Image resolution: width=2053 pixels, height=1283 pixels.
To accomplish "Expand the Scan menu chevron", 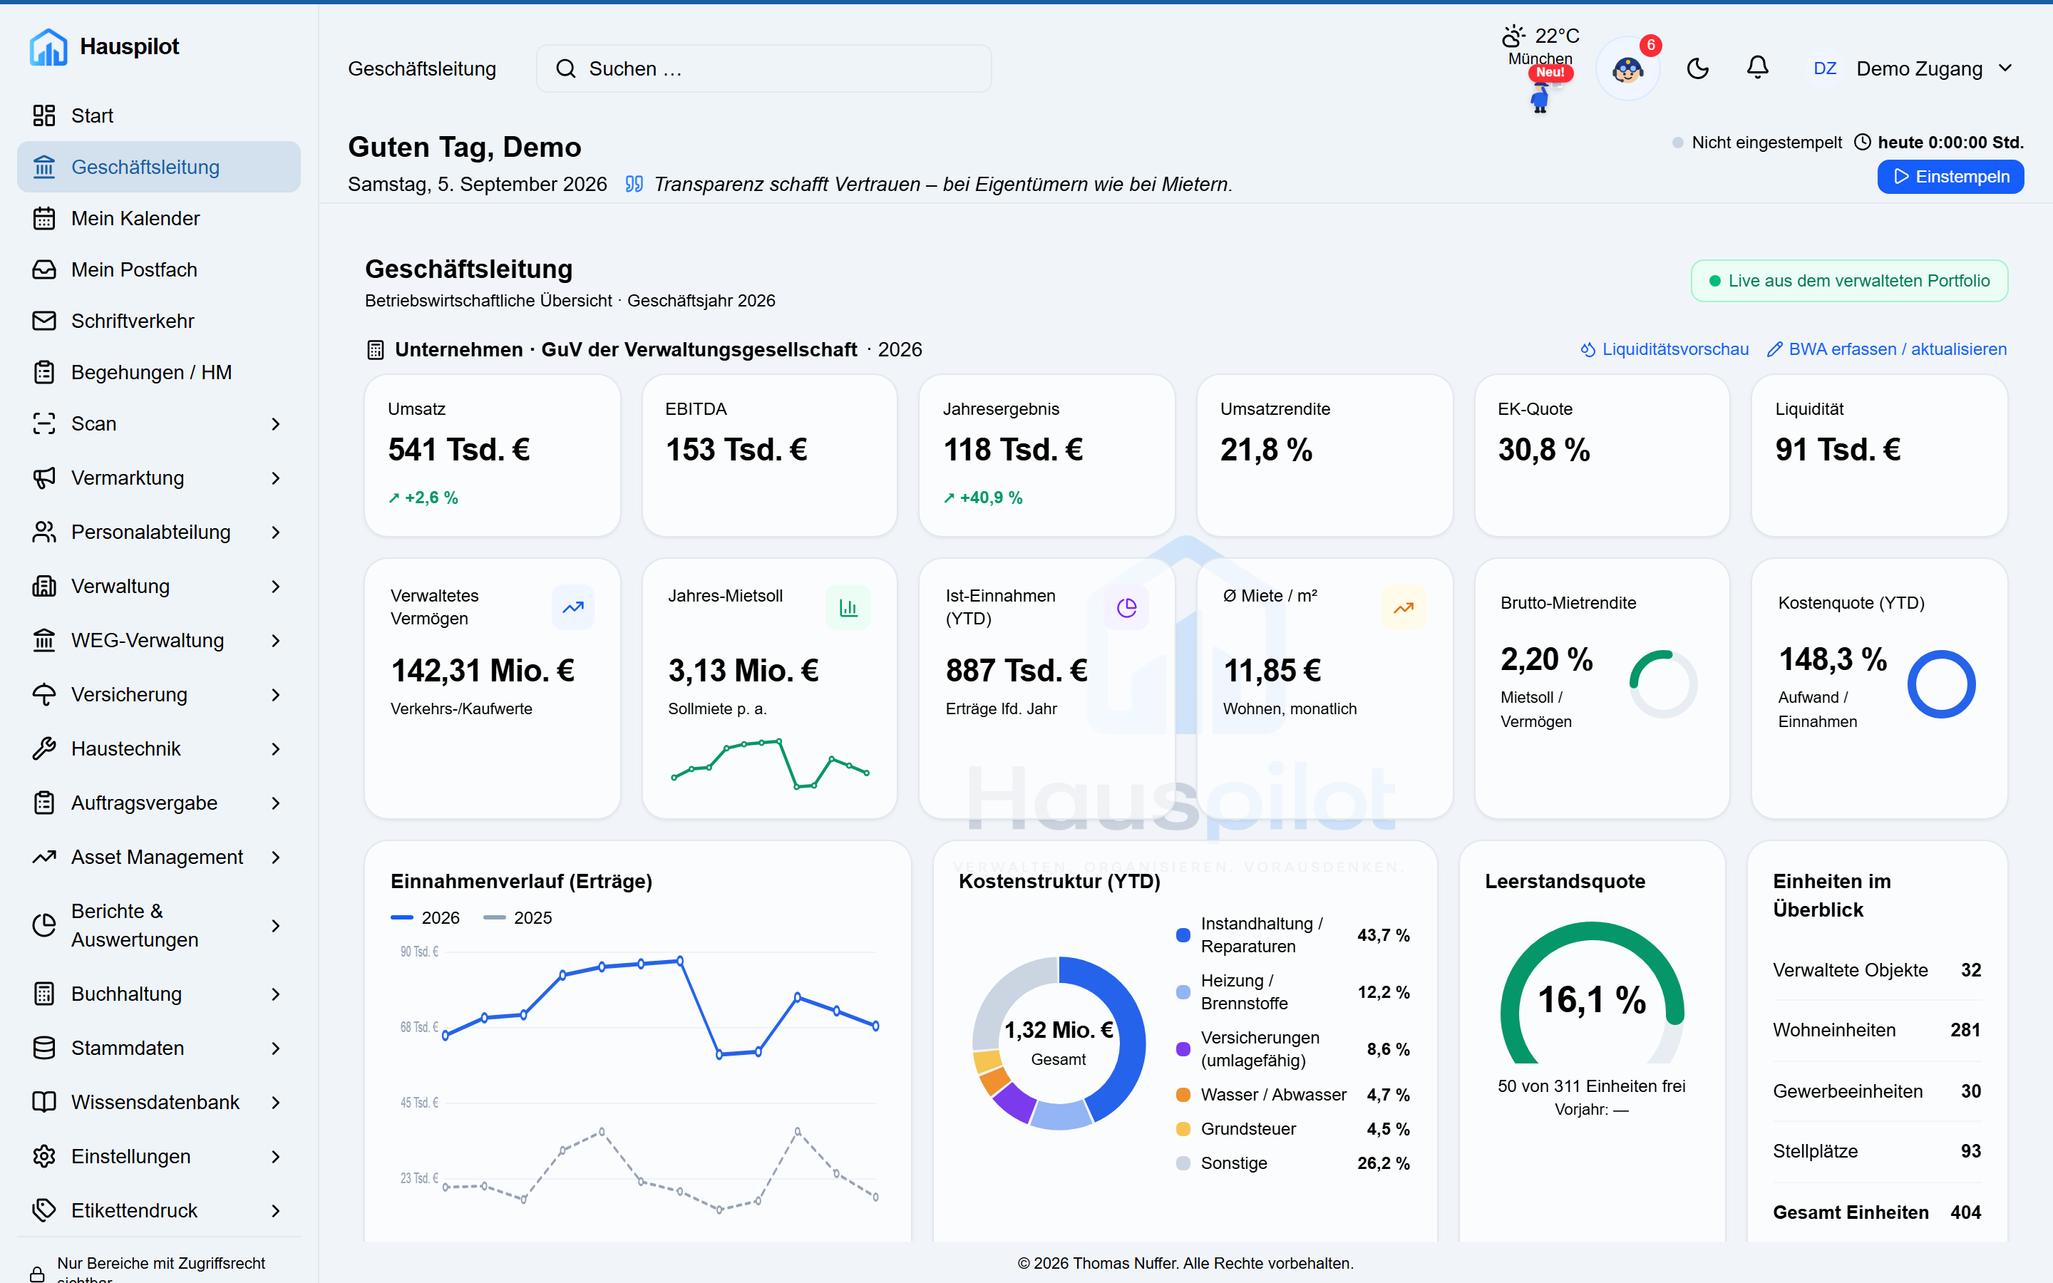I will coord(276,423).
